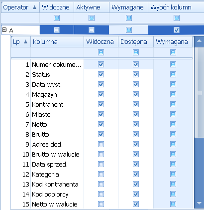
Task: Uncheck Widoczna for Magazyn
Action: (101, 94)
